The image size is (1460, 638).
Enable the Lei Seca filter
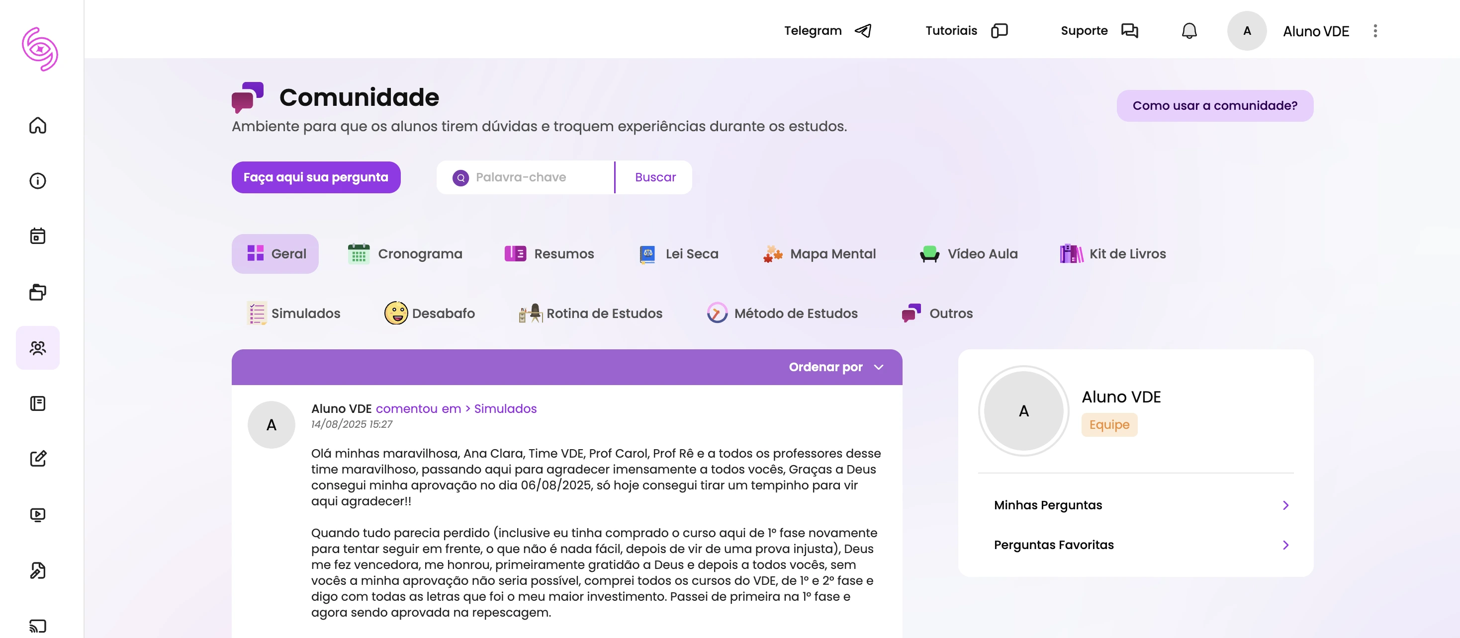678,253
